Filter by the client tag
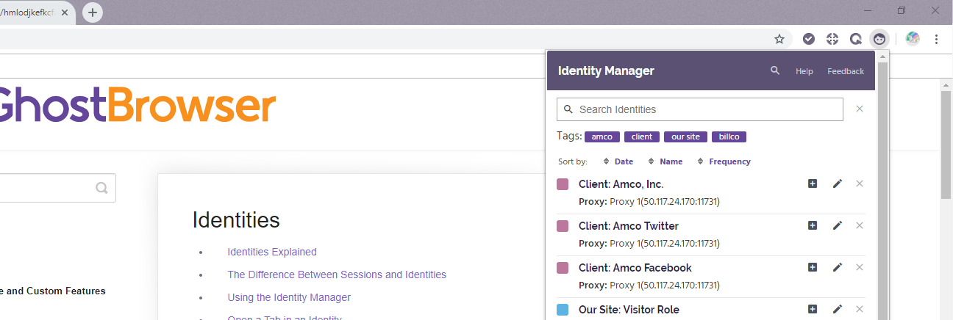Image resolution: width=953 pixels, height=320 pixels. 642,137
